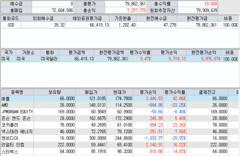Select the 코카콜라 stock name cell

[x=17, y=125]
